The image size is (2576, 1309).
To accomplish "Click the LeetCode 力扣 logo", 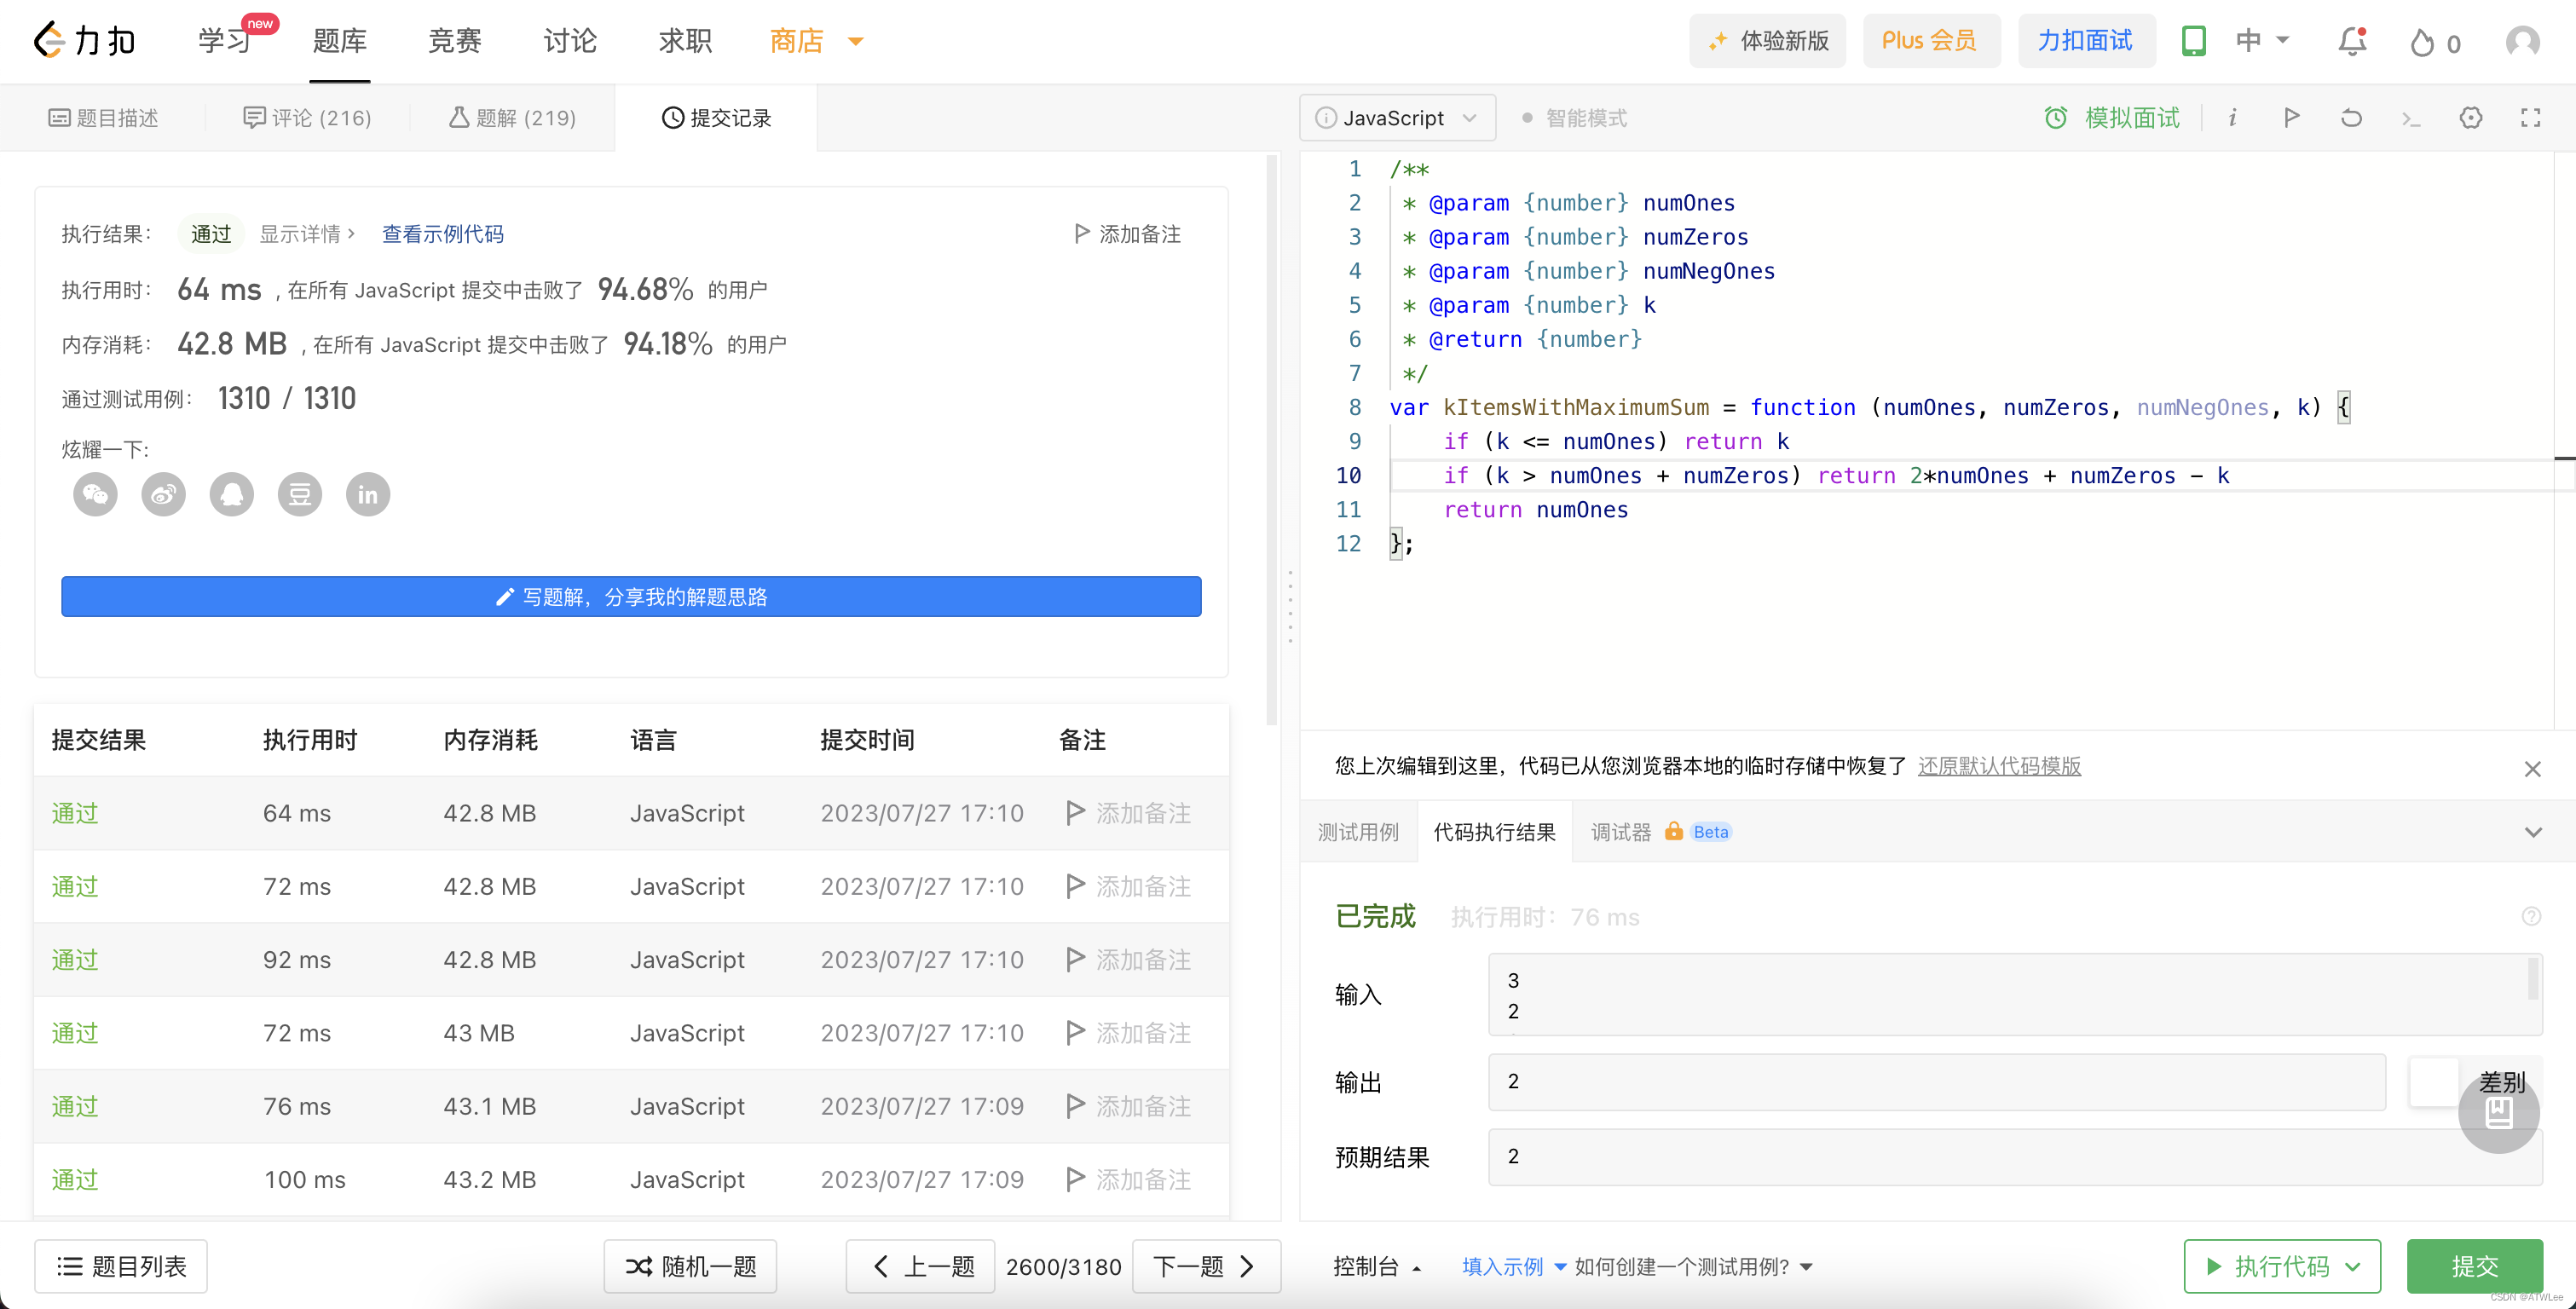I will [x=84, y=41].
